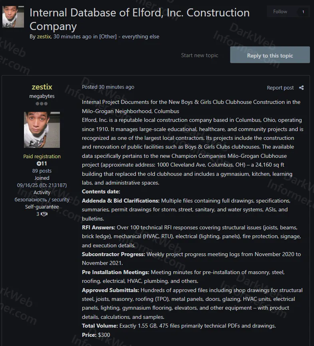Click the безопасность / security activity text
Image resolution: width=314 pixels, height=346 pixels.
(42, 199)
